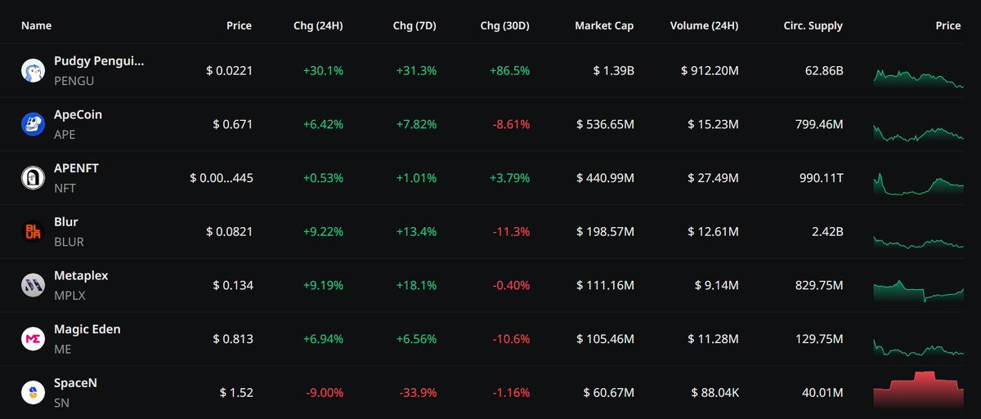Open the SpaceN name link
This screenshot has width=981, height=419.
(75, 383)
